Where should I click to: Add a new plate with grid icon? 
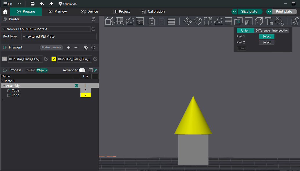coord(120,21)
